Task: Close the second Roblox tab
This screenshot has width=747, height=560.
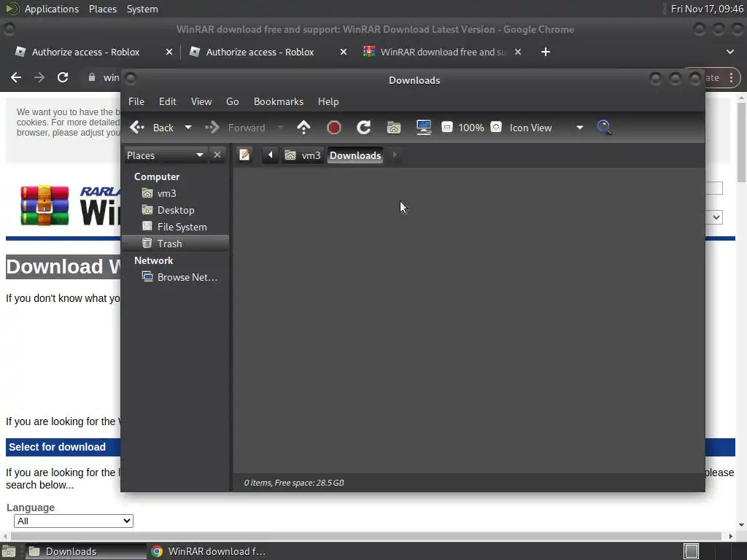Action: coord(343,52)
